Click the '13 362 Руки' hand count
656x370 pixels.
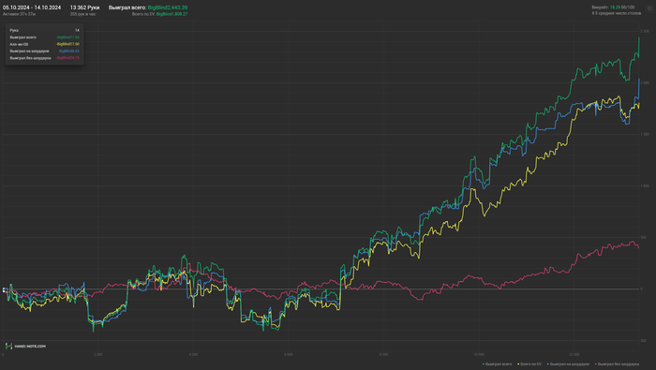click(84, 7)
